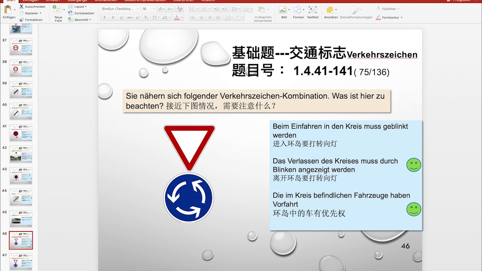Insert a picture with the Bild icon
The height and width of the screenshot is (271, 482).
click(282, 10)
